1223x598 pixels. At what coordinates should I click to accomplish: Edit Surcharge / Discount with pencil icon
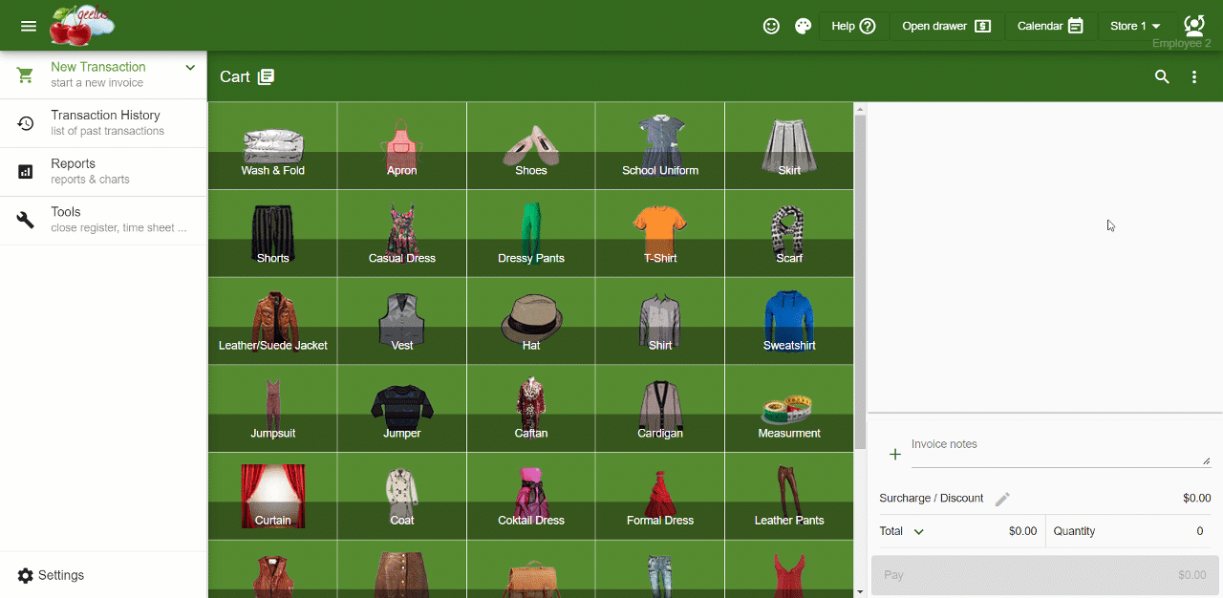[x=1002, y=499]
